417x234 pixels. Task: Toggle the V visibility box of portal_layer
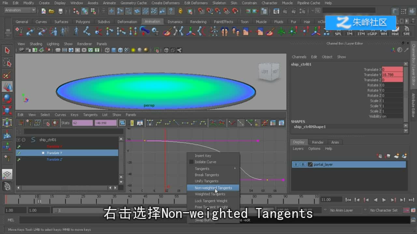tap(296, 164)
